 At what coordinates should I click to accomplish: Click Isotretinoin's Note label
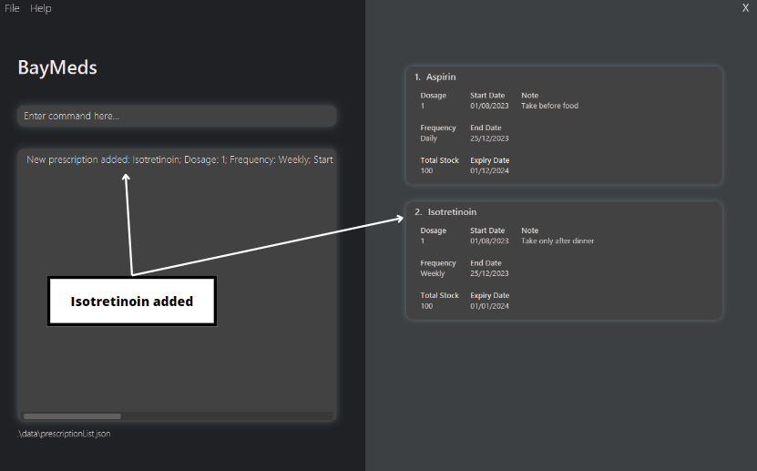[x=529, y=230]
